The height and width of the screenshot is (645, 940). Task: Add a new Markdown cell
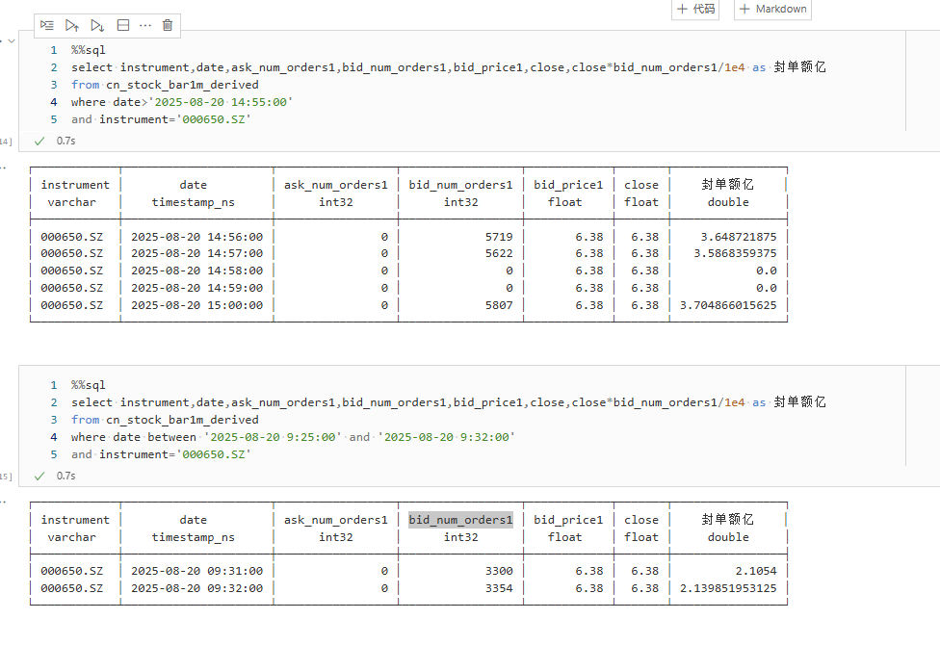[x=772, y=9]
